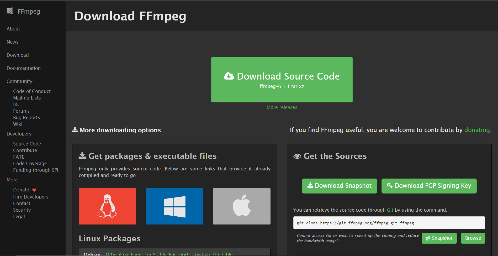498x256 pixels.
Task: Open the More releases link
Action: (x=282, y=107)
